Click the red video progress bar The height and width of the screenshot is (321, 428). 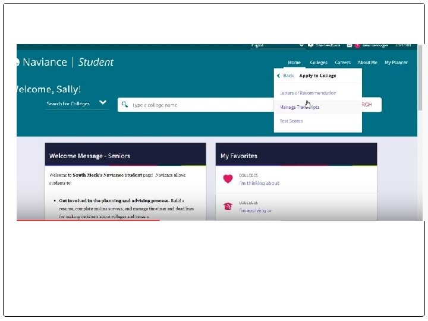[x=88, y=220]
